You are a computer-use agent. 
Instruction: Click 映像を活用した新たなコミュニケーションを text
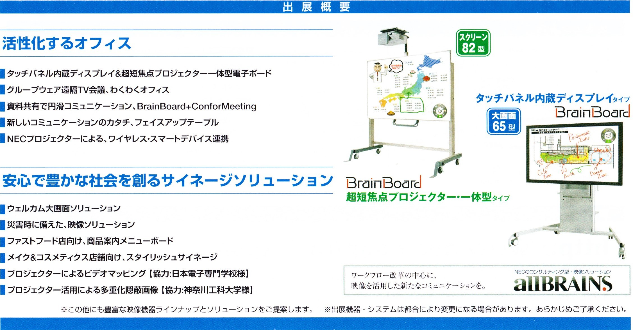tap(418, 286)
